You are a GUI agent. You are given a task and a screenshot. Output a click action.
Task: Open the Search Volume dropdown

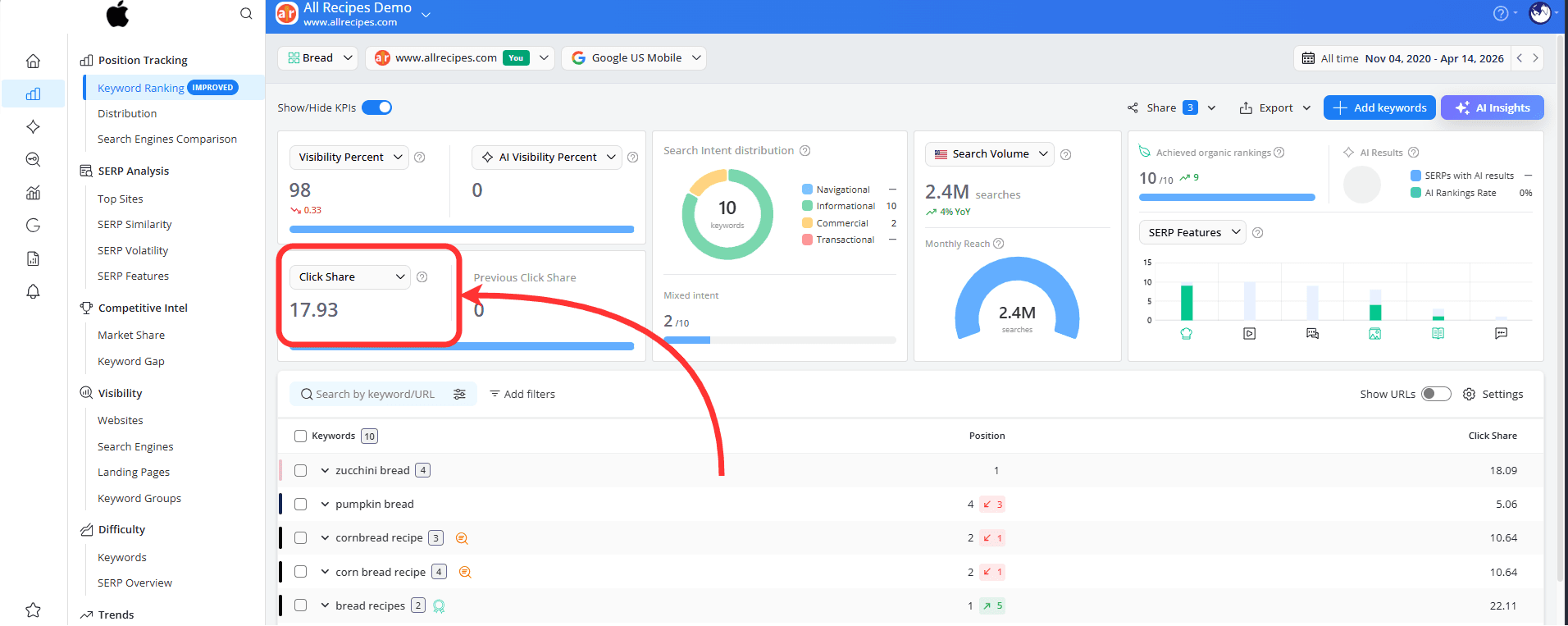(x=990, y=153)
